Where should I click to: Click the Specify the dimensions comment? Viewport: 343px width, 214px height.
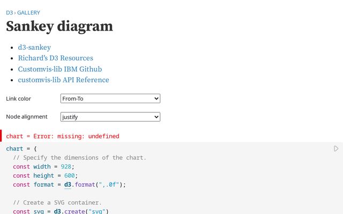tap(79, 158)
